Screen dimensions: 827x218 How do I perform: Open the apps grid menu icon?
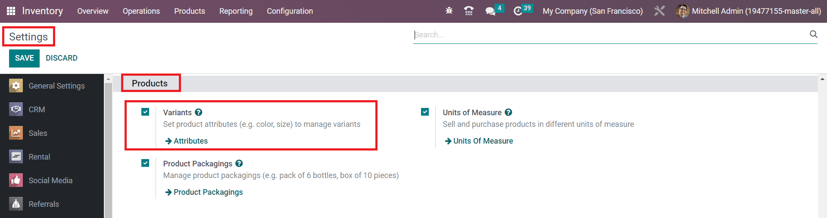pyautogui.click(x=11, y=11)
